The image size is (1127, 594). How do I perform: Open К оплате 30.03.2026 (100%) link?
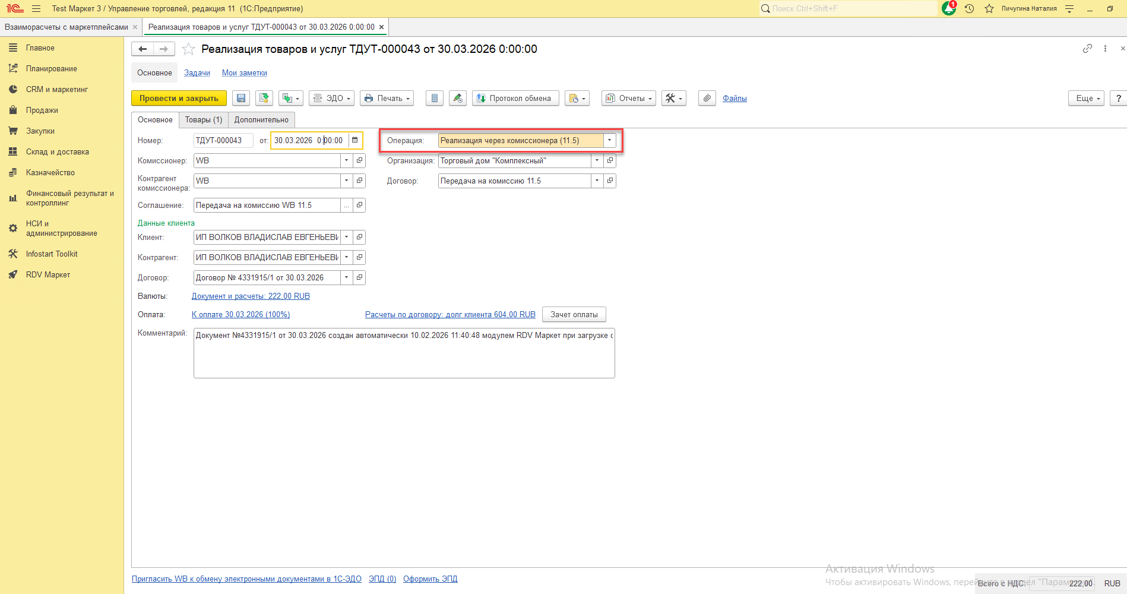click(x=241, y=315)
